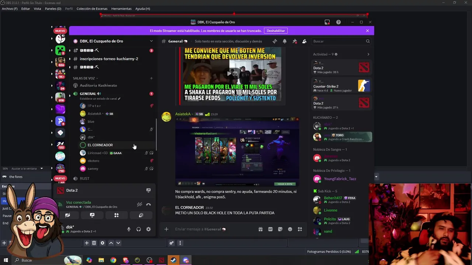Open Discord user settings gear
The height and width of the screenshot is (265, 472).
148,229
